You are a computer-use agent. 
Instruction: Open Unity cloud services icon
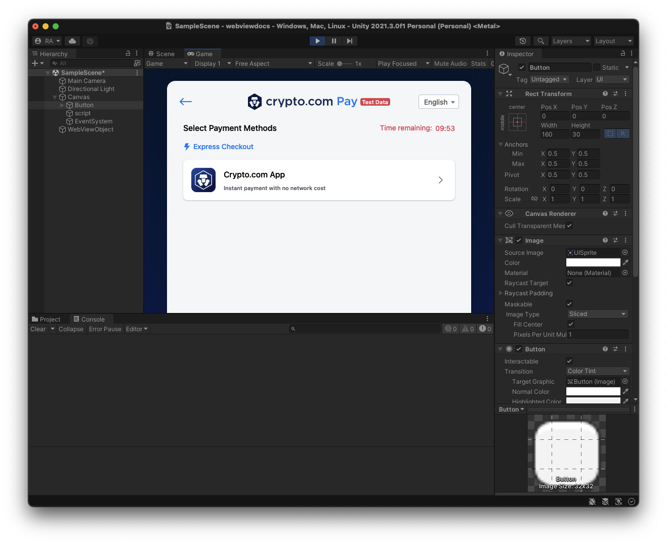pos(72,41)
